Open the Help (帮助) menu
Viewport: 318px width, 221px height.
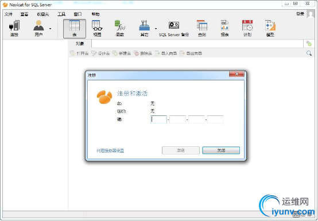click(95, 14)
